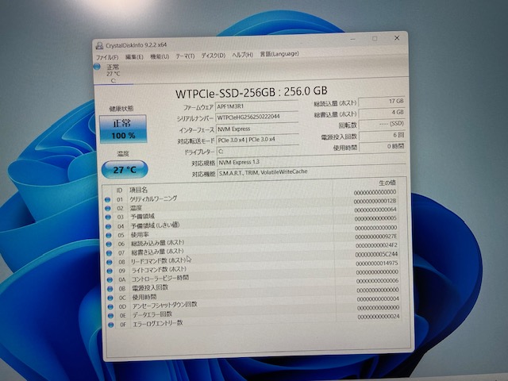Click the features field S.M.A.R.T., TRIM, VolatileWriteCache
Viewport: 508px width, 381px height.
point(311,172)
